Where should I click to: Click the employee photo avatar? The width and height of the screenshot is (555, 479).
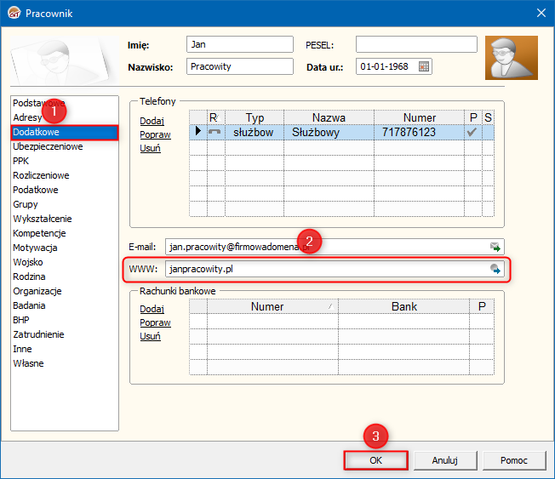(511, 58)
